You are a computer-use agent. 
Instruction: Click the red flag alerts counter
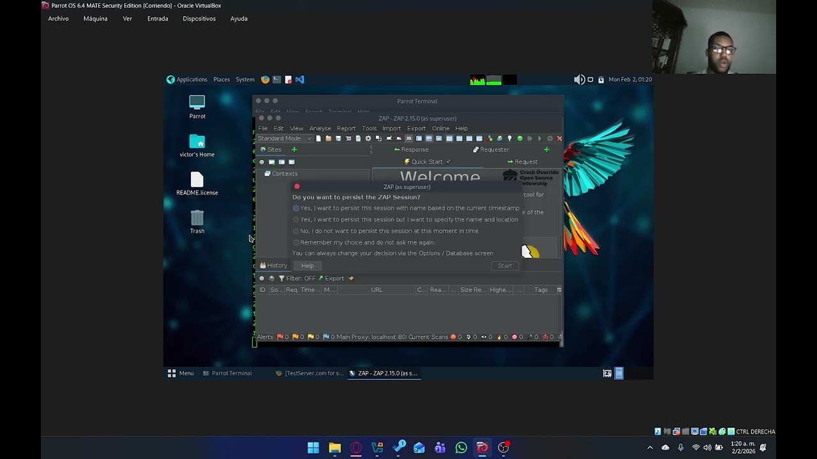click(x=283, y=337)
